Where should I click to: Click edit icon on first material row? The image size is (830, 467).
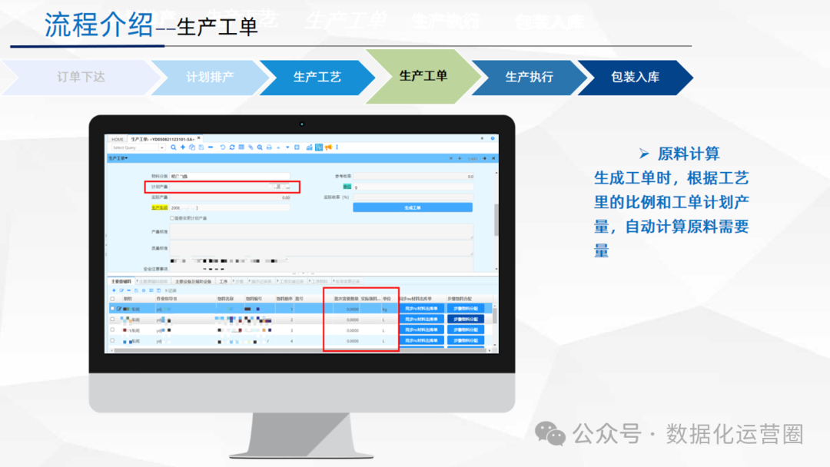click(119, 308)
